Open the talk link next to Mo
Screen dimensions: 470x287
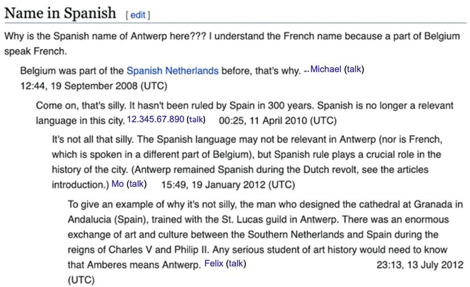point(137,183)
